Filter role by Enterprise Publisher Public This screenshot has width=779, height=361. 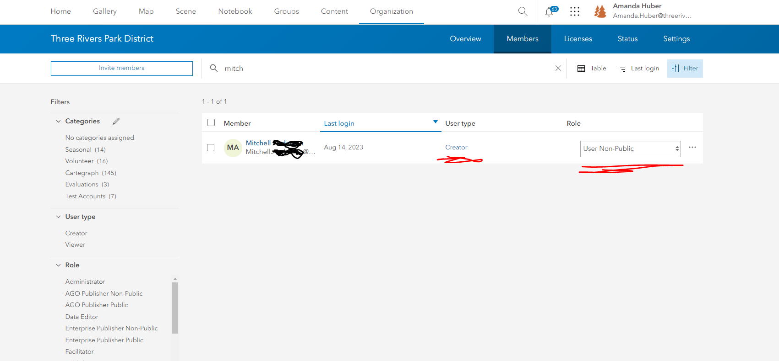(x=104, y=340)
